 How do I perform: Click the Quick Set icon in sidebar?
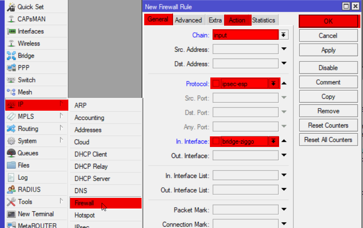(11, 7)
